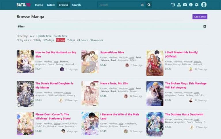221x139 pixels.
Task: Go to the Home nav item
Action: click(x=39, y=5)
